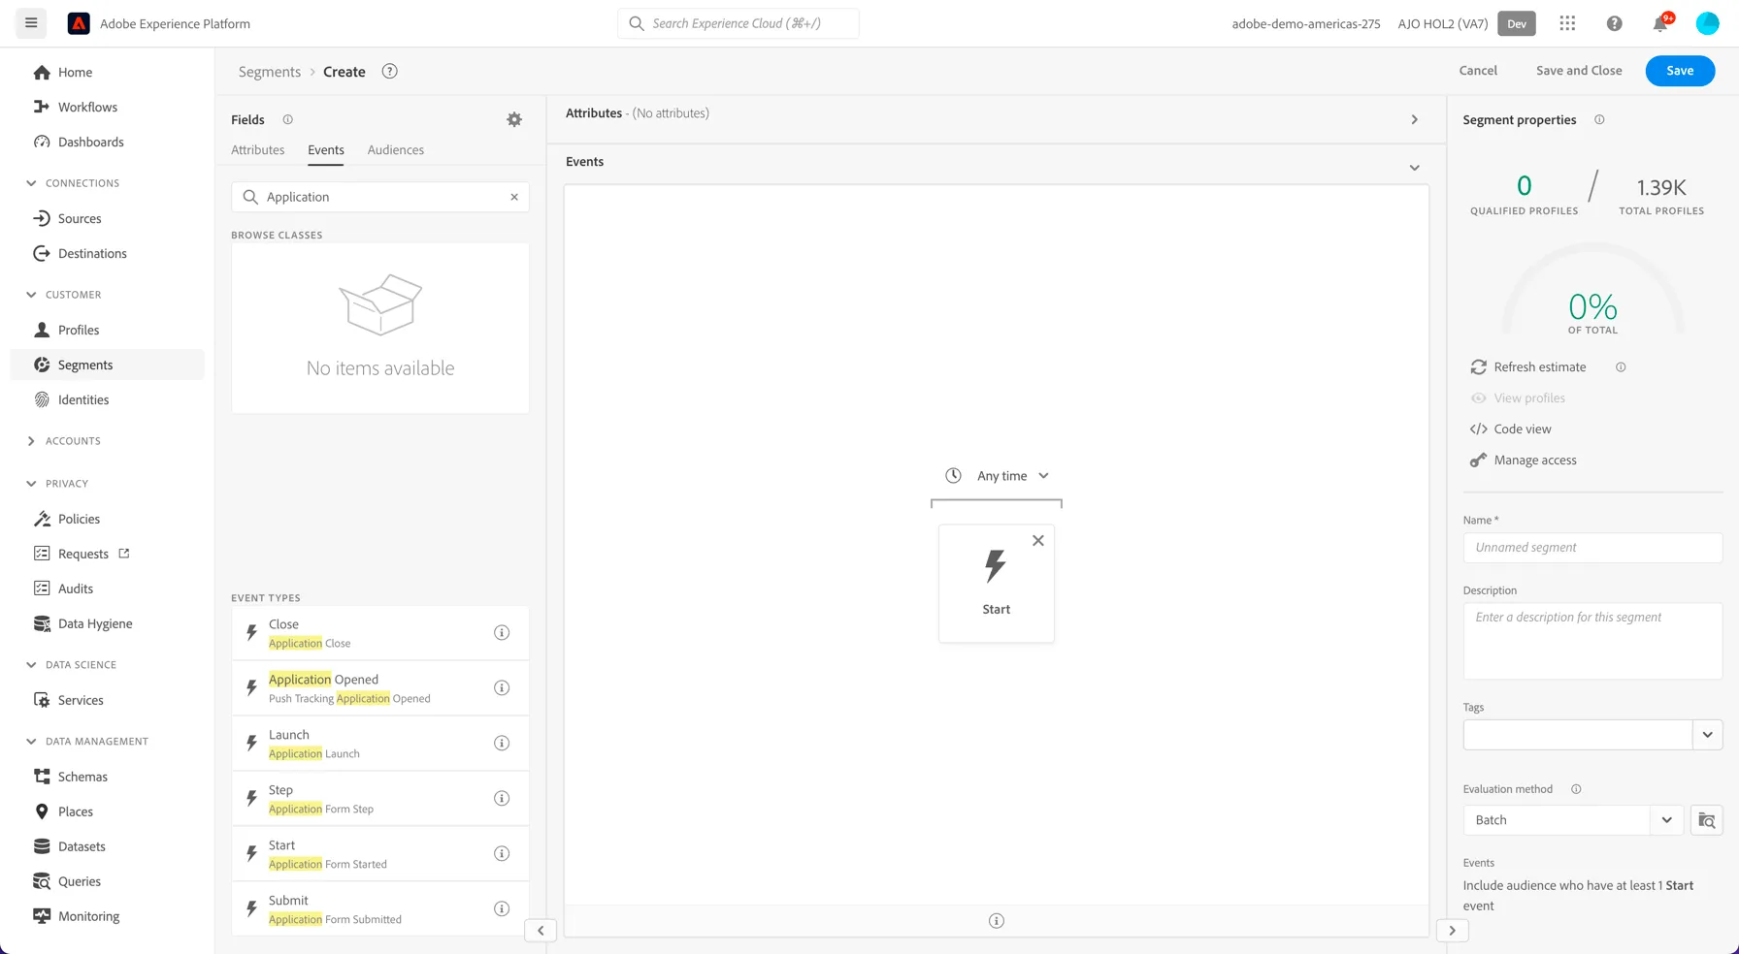Browse evaluation methods icon button
This screenshot has height=954, width=1739.
point(1706,820)
